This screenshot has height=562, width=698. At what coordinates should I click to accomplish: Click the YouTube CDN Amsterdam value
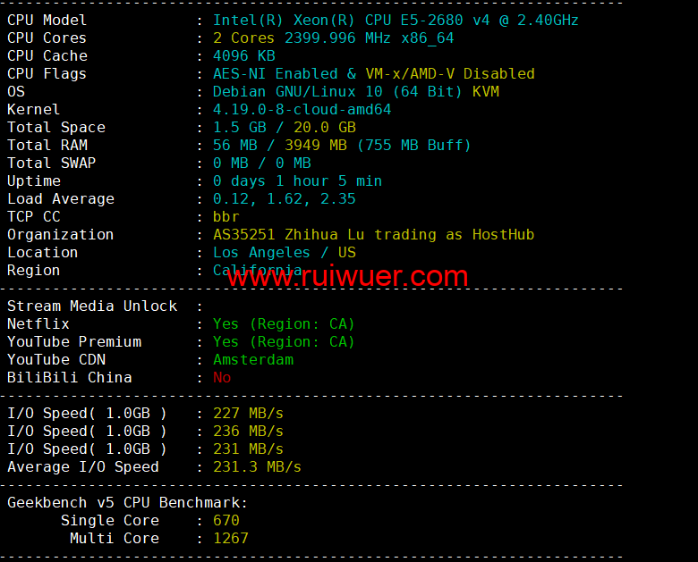[253, 360]
